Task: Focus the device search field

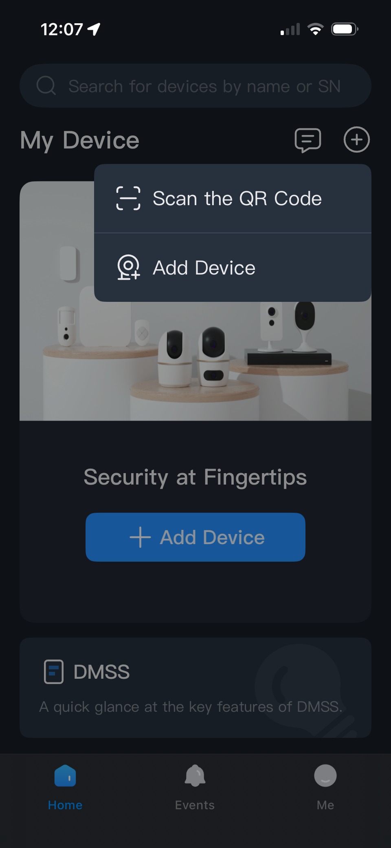Action: pos(195,86)
